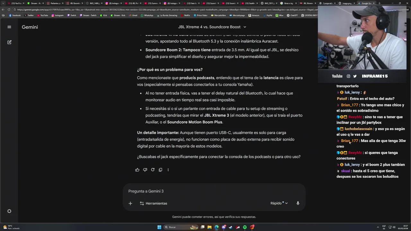Open Gemini settings gear icon

pos(9,211)
